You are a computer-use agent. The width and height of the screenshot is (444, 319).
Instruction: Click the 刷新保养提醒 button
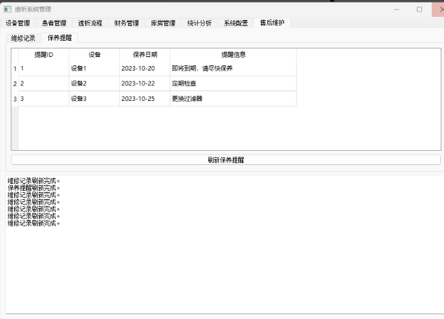tap(226, 160)
